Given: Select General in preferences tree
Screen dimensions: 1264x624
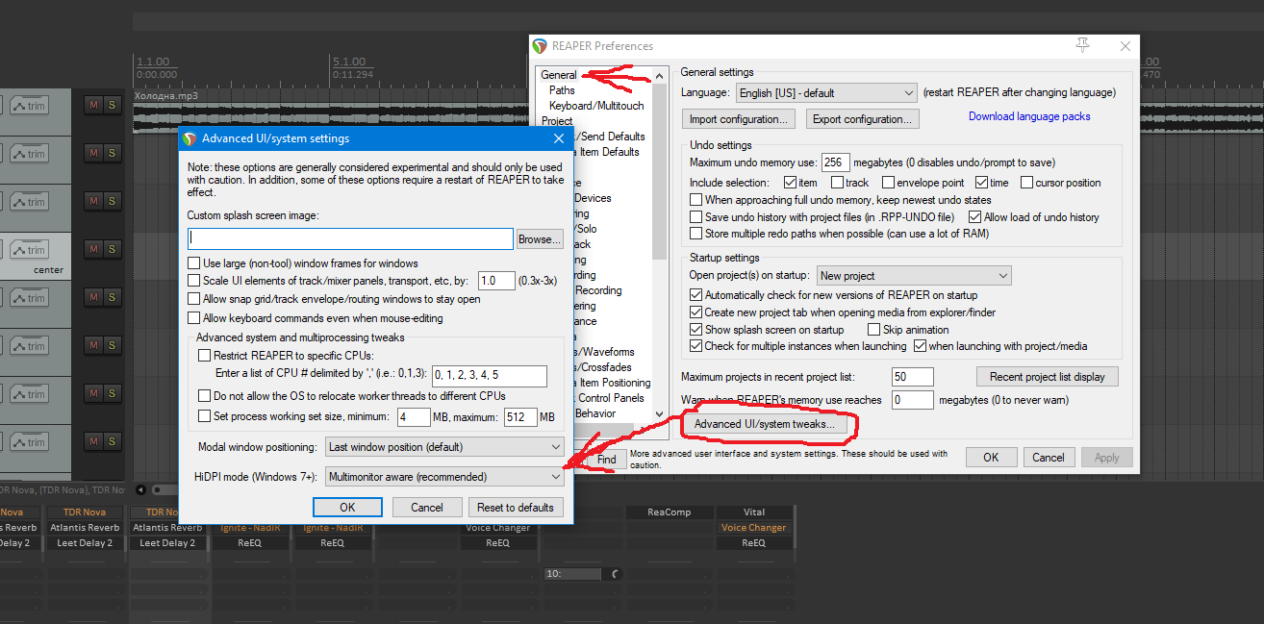Looking at the screenshot, I should (559, 75).
